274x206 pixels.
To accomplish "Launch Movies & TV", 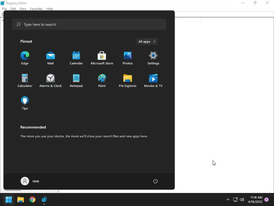I will coord(153,80).
